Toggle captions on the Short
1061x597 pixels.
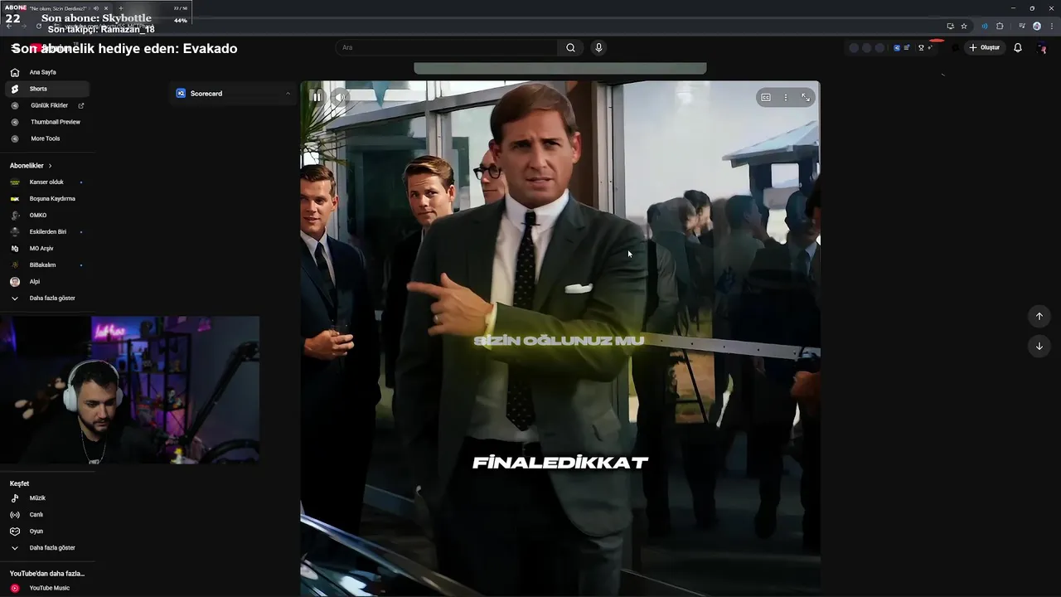[766, 97]
